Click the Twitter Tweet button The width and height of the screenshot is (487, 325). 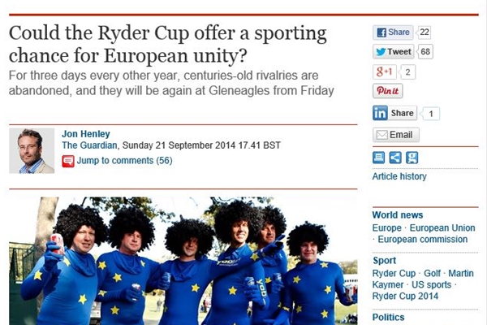[394, 52]
